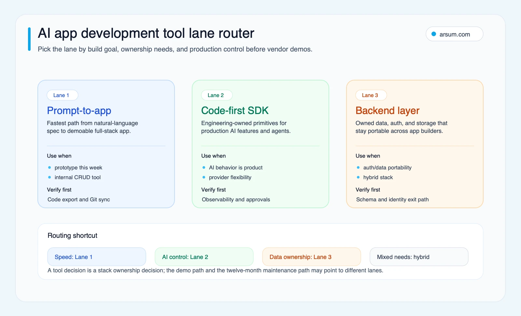Viewport: 521px width, 316px height.
Task: Click 'Verify first' label in Code-first SDK card
Action: click(x=214, y=190)
